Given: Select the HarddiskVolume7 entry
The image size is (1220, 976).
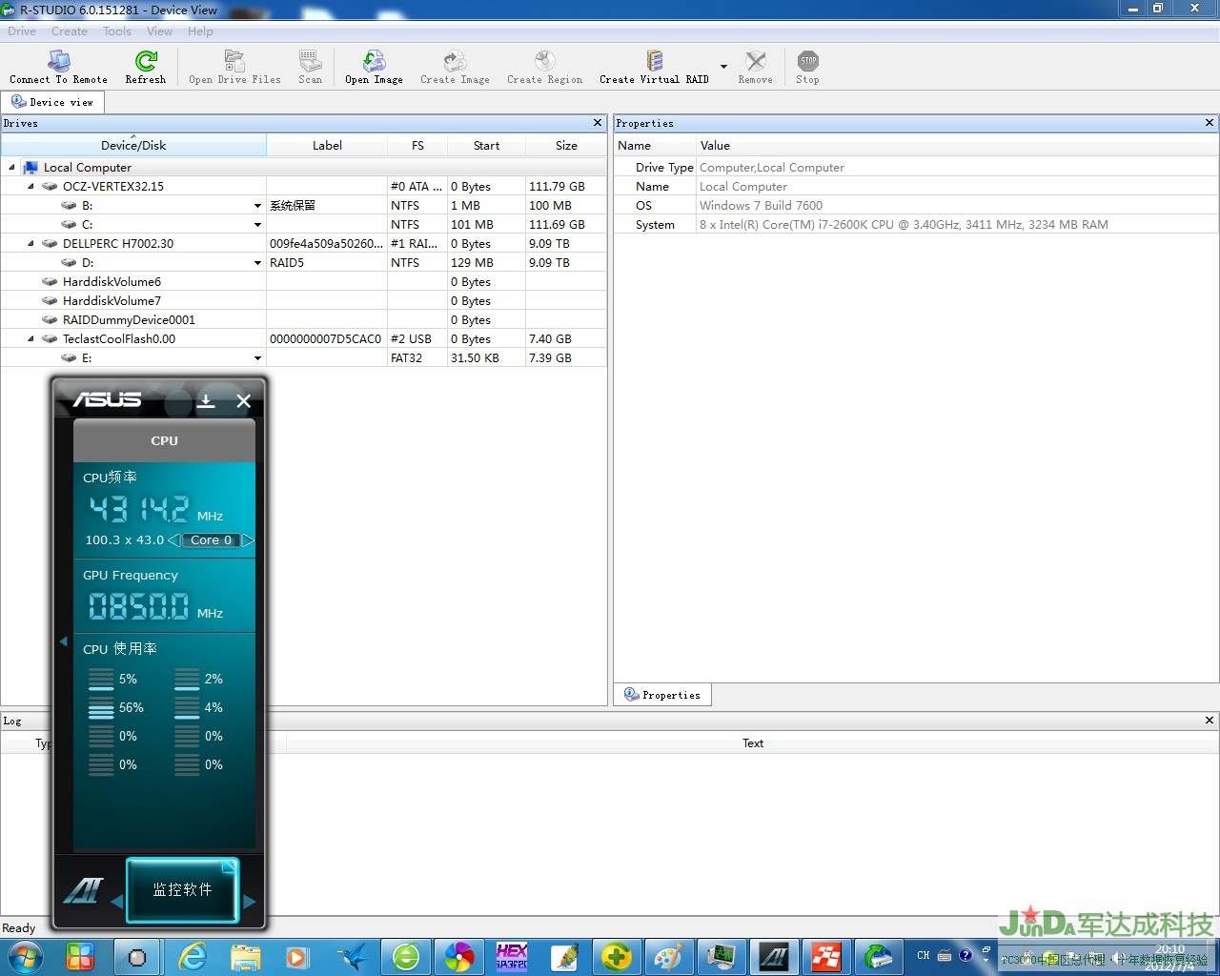Looking at the screenshot, I should pyautogui.click(x=112, y=300).
